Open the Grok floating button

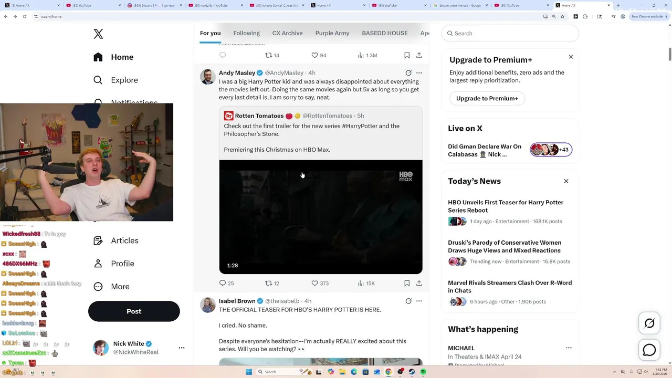[x=649, y=323]
